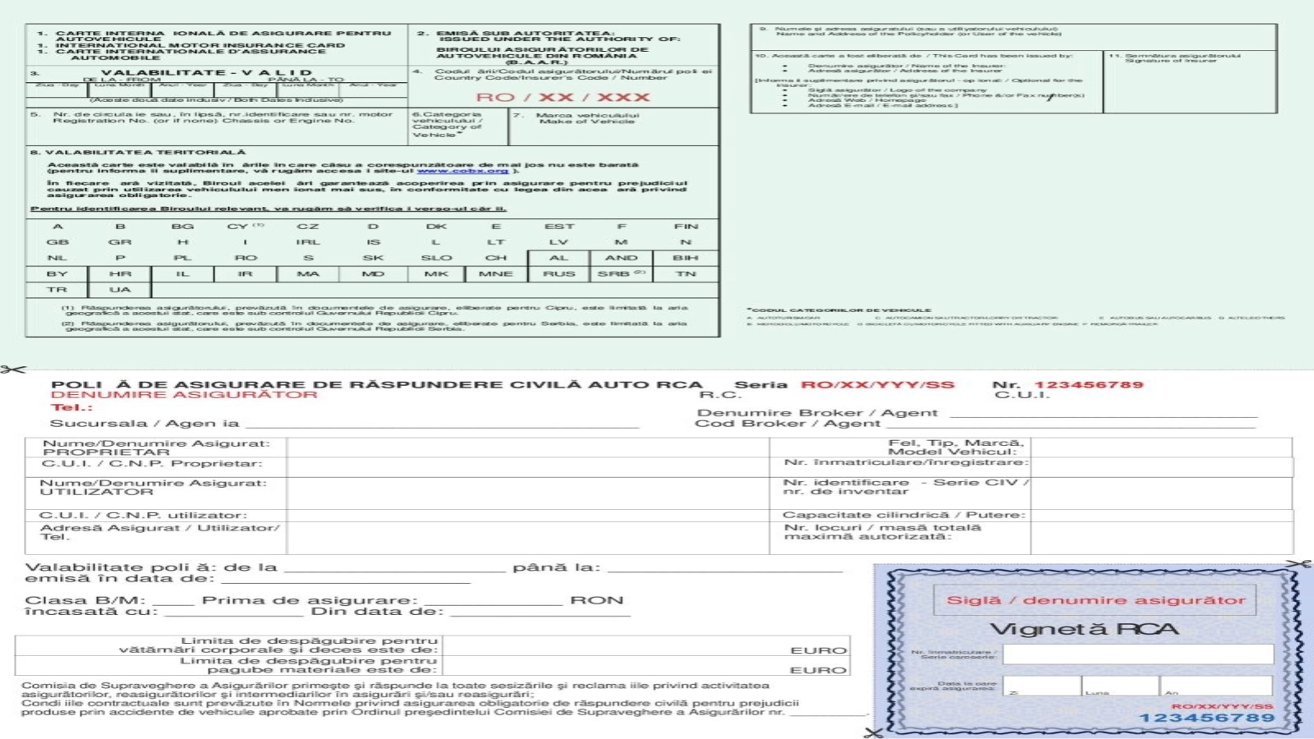
Task: Click the UA country code box
Action: click(x=120, y=289)
